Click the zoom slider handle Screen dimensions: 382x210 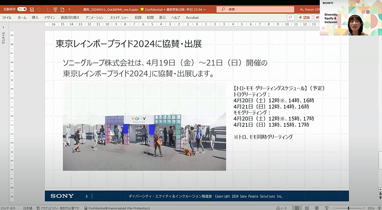coord(348,208)
